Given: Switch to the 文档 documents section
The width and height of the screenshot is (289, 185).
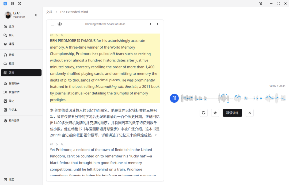Looking at the screenshot, I should tap(12, 72).
